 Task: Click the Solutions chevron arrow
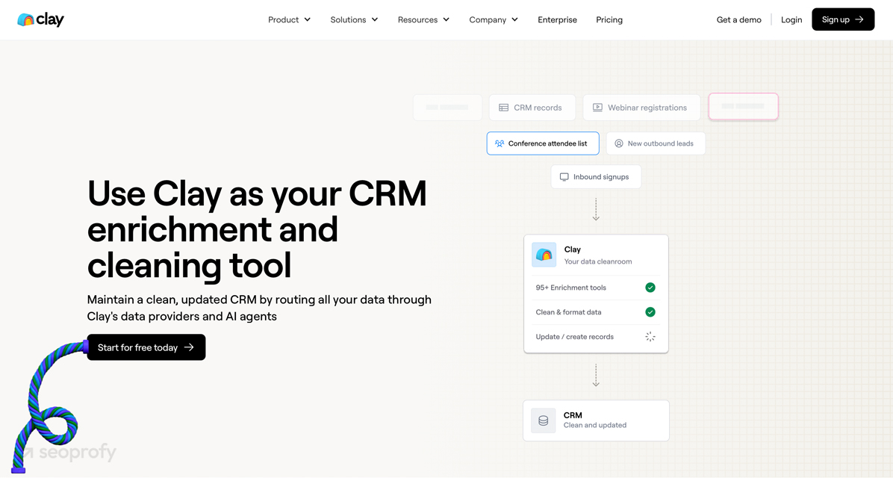(x=375, y=19)
